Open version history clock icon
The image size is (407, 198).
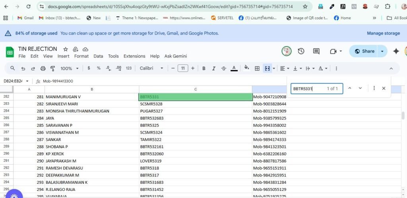click(x=301, y=51)
